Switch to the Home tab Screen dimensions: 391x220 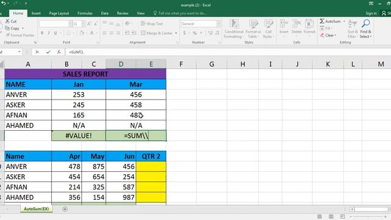(x=18, y=13)
